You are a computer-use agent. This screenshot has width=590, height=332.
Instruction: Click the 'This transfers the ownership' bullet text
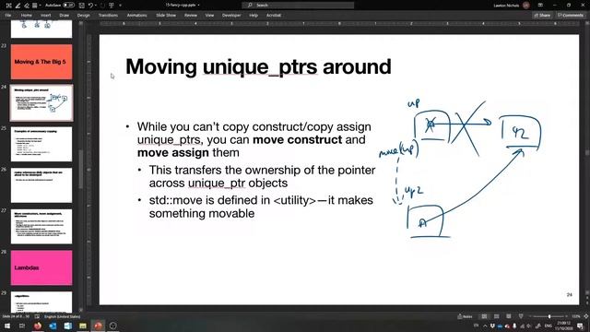point(262,176)
